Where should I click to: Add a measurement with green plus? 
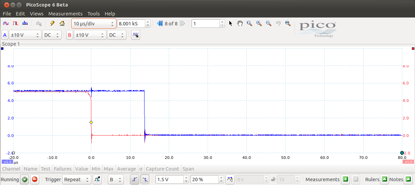345,179
